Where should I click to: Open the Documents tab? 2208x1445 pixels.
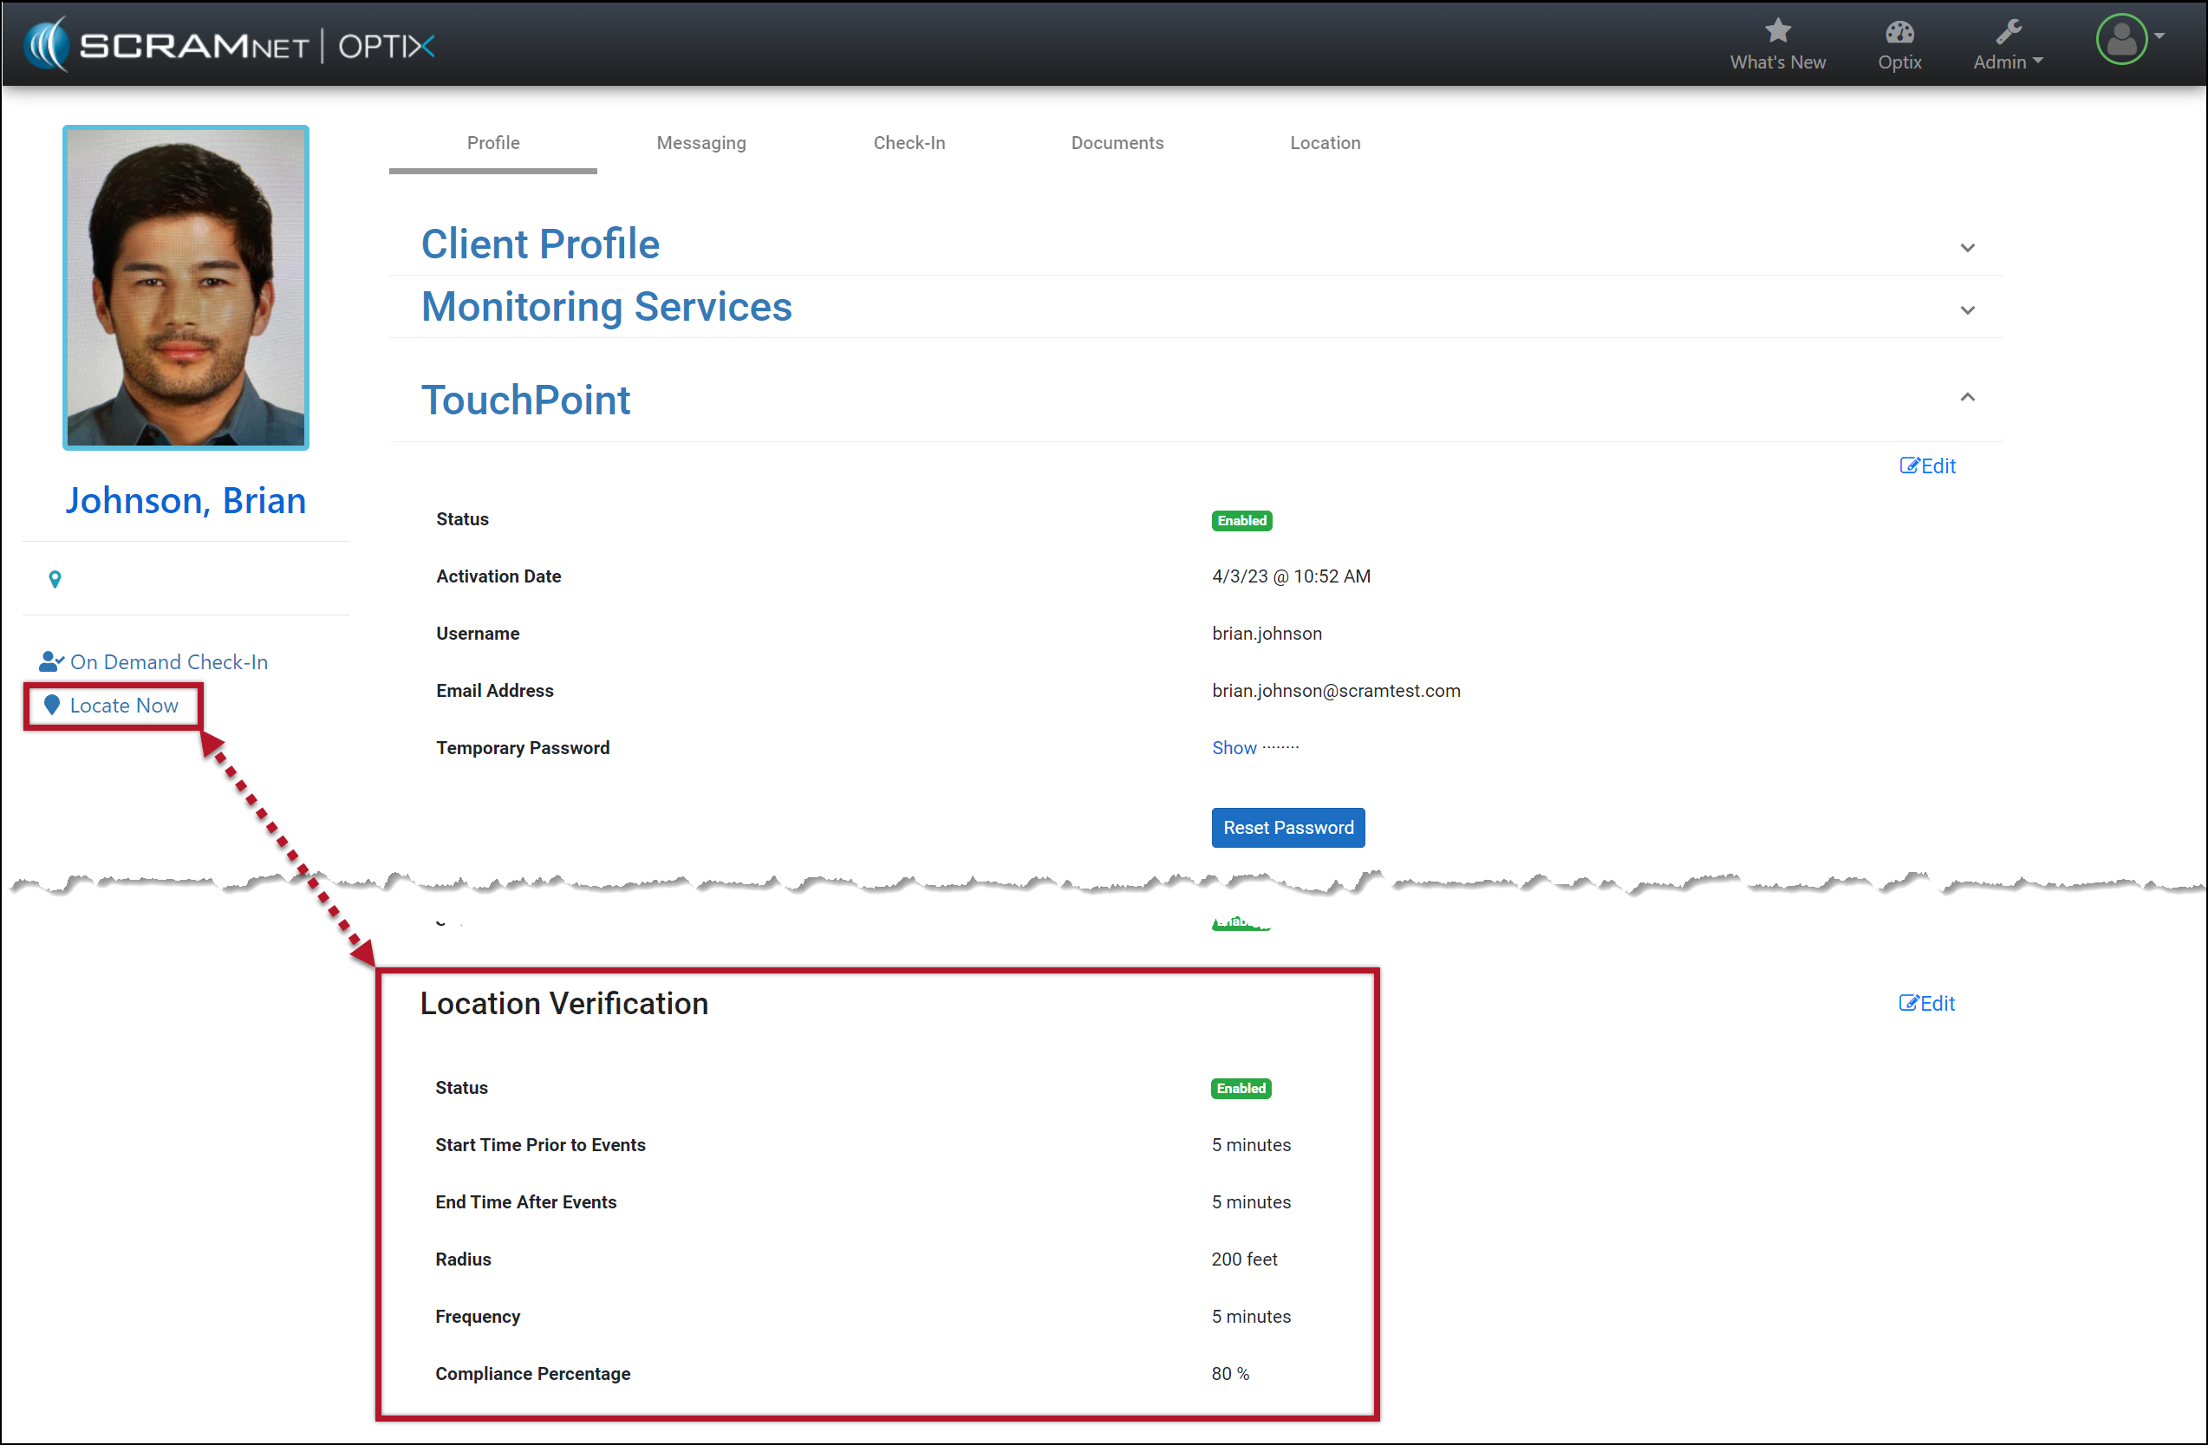pos(1116,143)
